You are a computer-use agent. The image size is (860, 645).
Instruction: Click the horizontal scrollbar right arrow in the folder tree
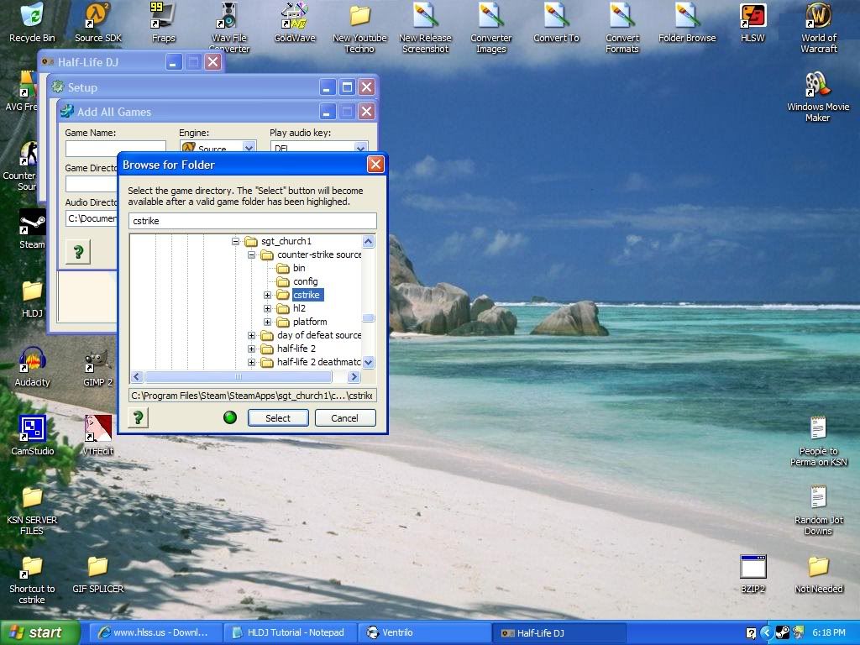[x=354, y=377]
